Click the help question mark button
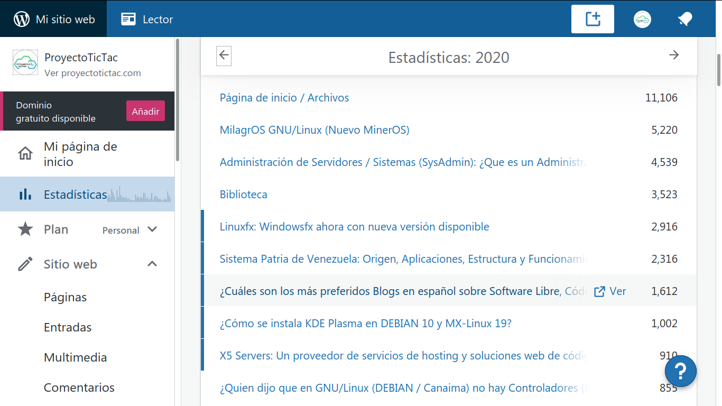 point(680,371)
